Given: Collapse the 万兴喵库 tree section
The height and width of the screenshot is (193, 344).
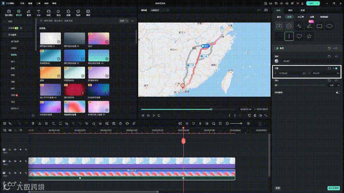Looking at the screenshot, I should (x=4, y=35).
